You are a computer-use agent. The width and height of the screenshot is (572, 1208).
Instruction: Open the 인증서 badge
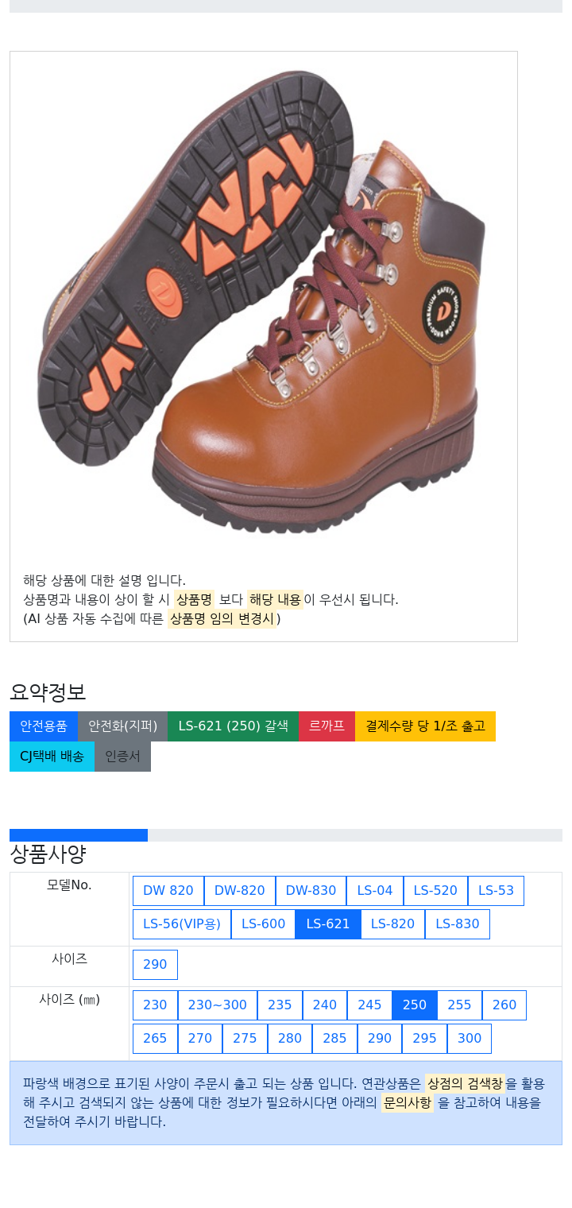click(x=122, y=757)
